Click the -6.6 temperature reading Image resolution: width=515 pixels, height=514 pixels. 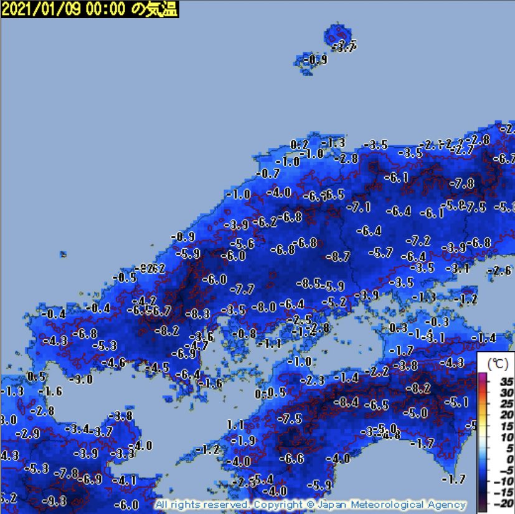[291, 458]
